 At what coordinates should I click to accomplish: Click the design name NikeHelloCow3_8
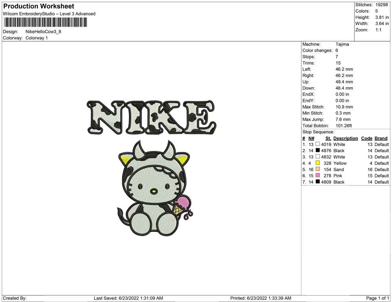tap(43, 32)
